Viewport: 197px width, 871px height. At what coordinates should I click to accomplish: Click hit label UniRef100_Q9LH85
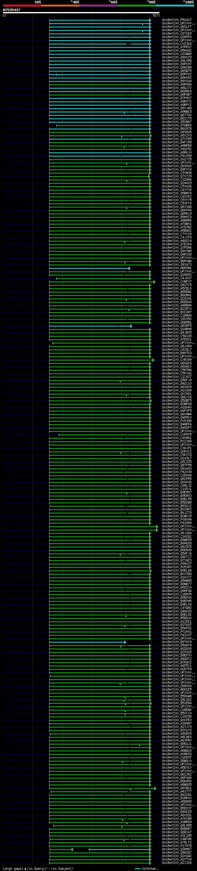(x=177, y=826)
